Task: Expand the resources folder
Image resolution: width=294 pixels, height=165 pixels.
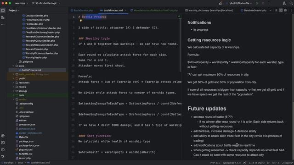Action: pyautogui.click(x=13, y=82)
